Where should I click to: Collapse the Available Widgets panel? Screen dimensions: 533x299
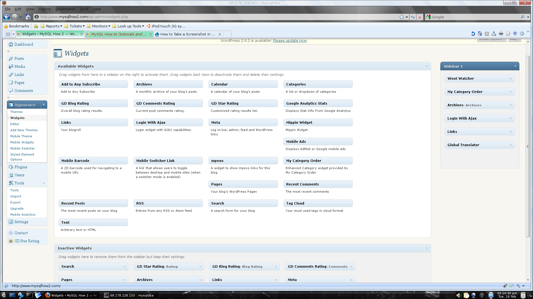[427, 66]
